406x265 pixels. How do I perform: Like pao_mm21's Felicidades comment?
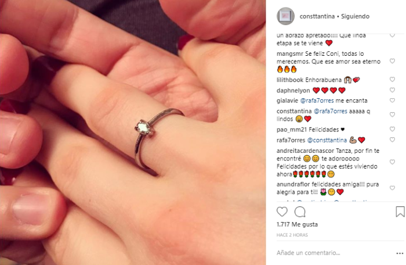392,129
